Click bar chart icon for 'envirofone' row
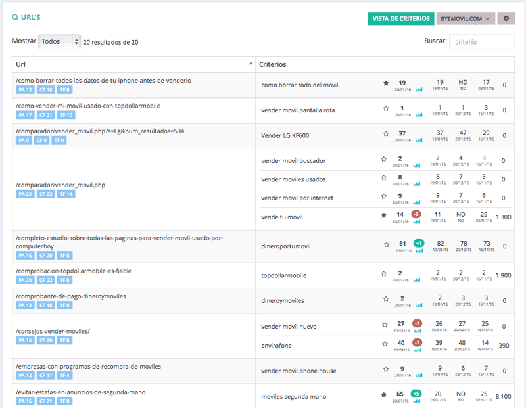 (x=419, y=348)
